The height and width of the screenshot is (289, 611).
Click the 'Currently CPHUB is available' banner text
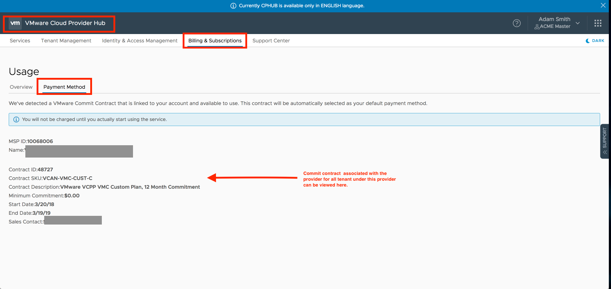302,6
